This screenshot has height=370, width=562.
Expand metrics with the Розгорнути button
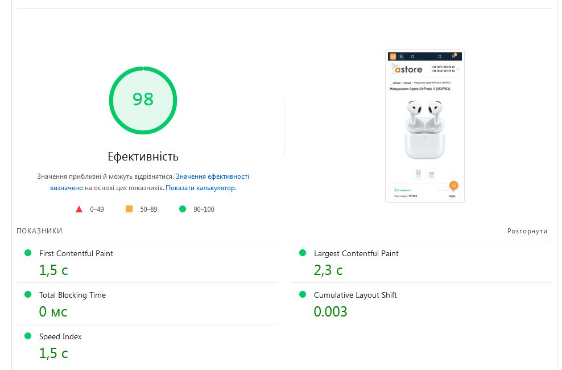coord(527,231)
